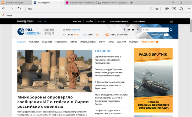Open headline Минобороны опровергло сообщения ИГ
The height and width of the screenshot is (117, 192).
(53, 102)
